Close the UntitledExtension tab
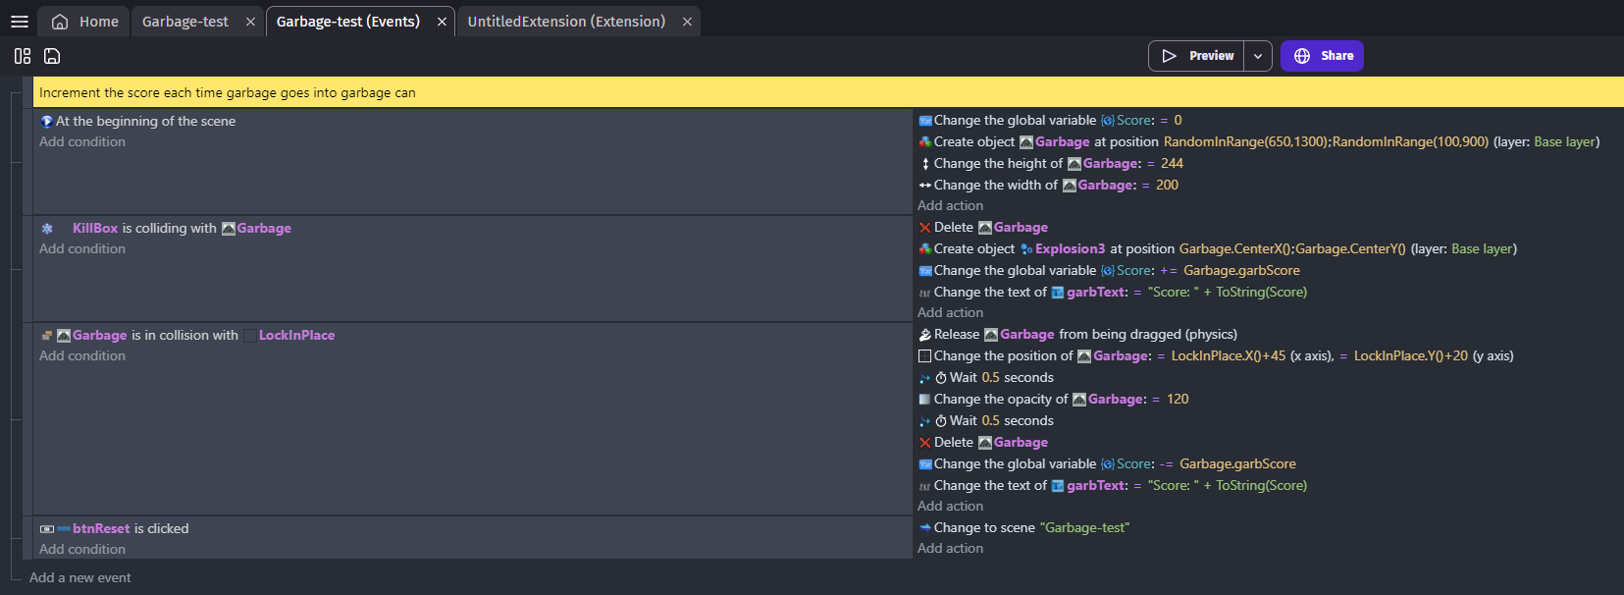Image resolution: width=1624 pixels, height=595 pixels. [687, 22]
